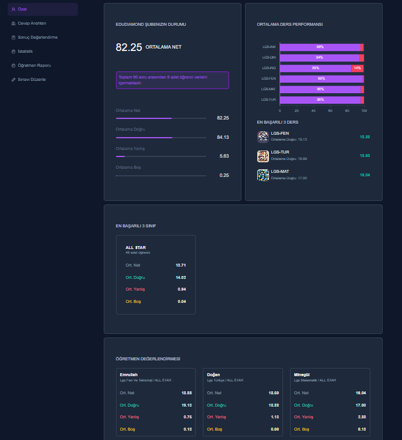The width and height of the screenshot is (402, 440).
Task: Click the Öğretmen Raporu sidebar icon
Action: (x=13, y=66)
